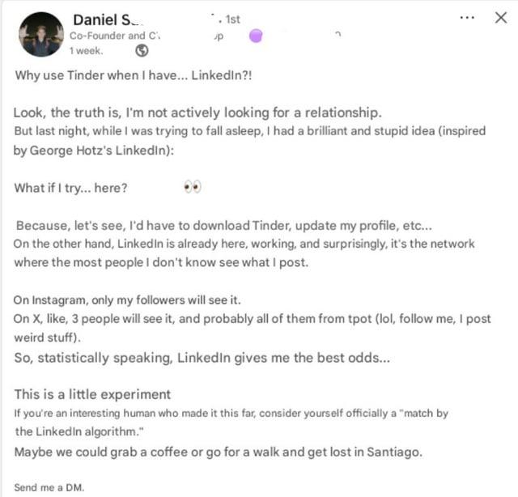Dismiss the post with the X icon
The height and width of the screenshot is (497, 518).
pyautogui.click(x=500, y=18)
